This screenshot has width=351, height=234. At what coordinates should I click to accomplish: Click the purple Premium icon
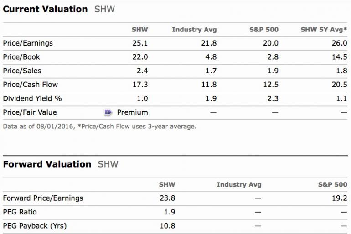click(108, 112)
